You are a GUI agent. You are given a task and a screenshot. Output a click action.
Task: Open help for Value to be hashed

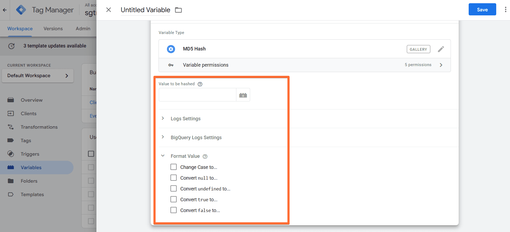click(x=200, y=84)
